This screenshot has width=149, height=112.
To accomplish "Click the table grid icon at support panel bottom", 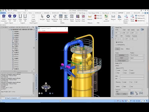I will (x=132, y=93).
